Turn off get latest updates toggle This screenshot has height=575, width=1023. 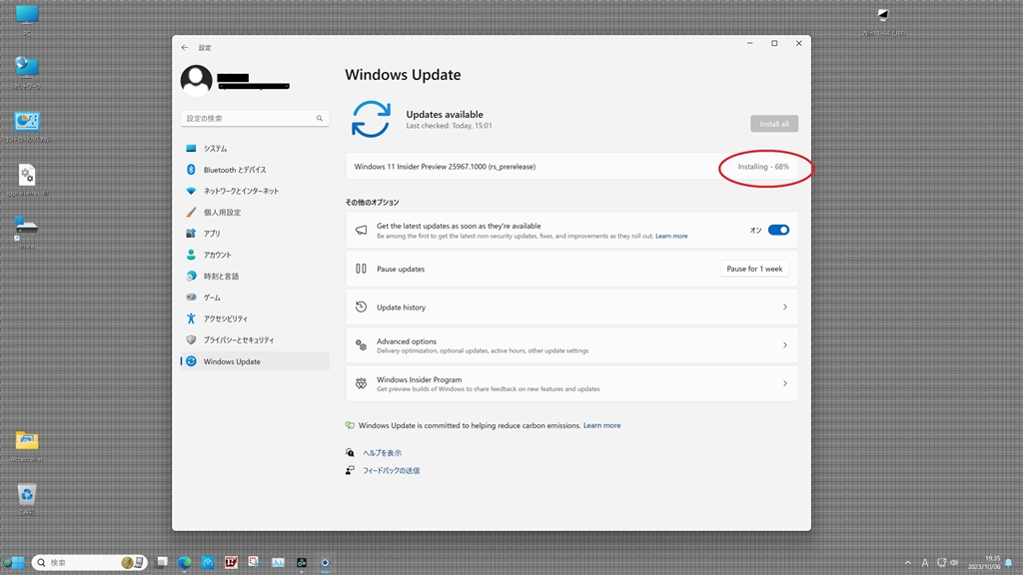click(778, 231)
